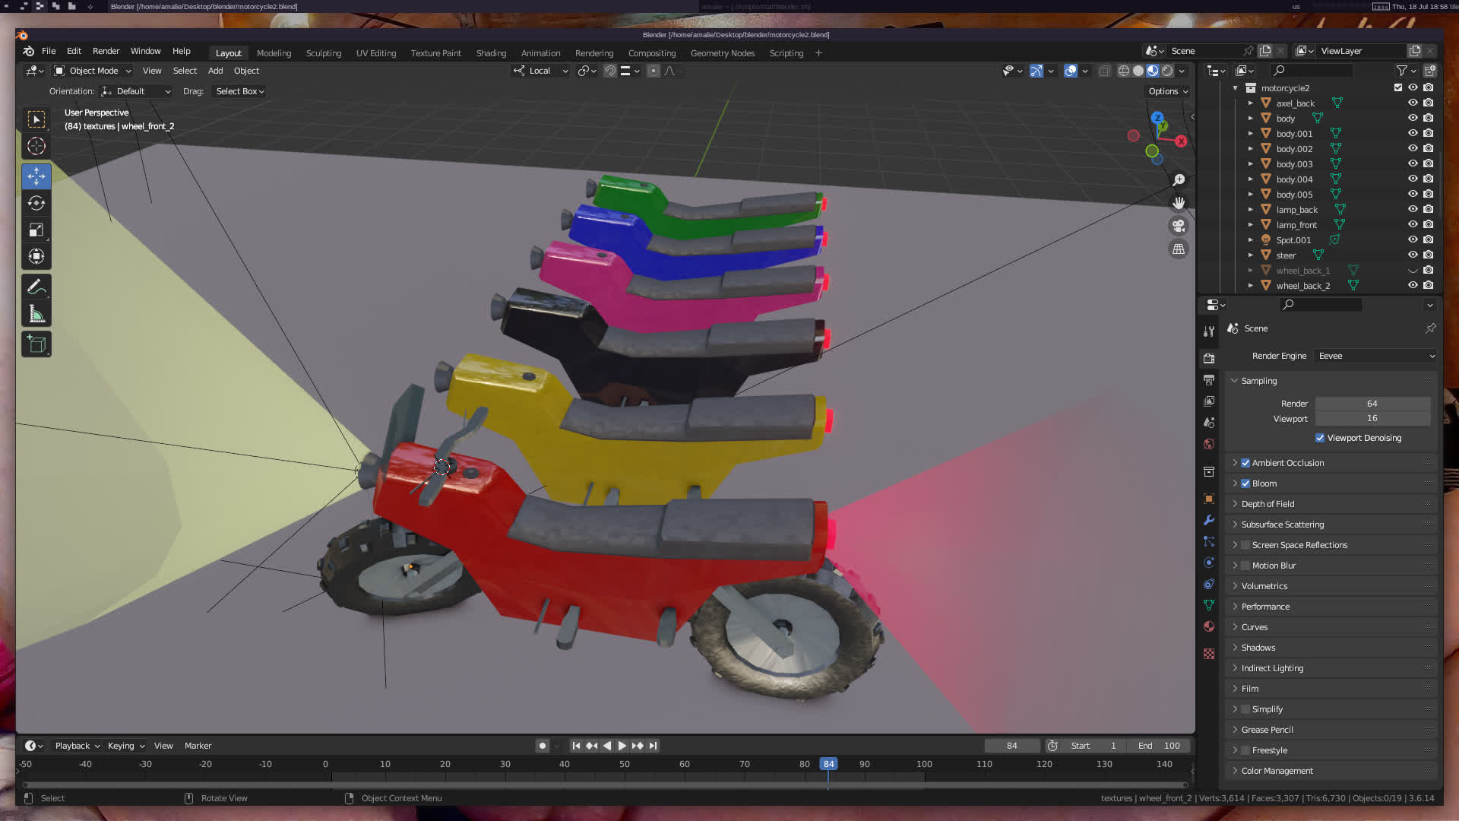Image resolution: width=1459 pixels, height=821 pixels.
Task: Select the Rotate tool in toolbar
Action: pyautogui.click(x=36, y=203)
